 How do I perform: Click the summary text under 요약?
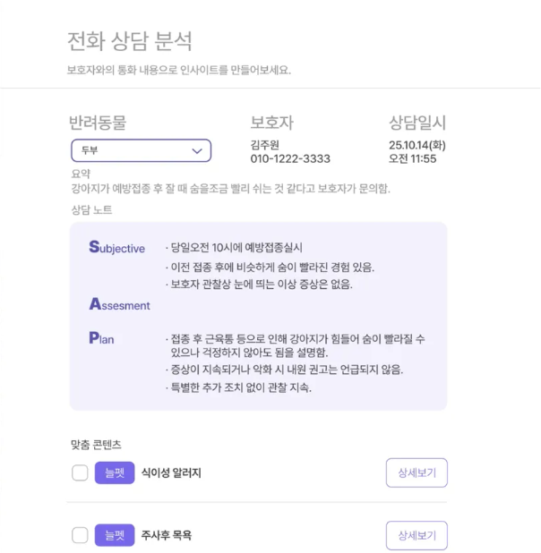tap(230, 189)
